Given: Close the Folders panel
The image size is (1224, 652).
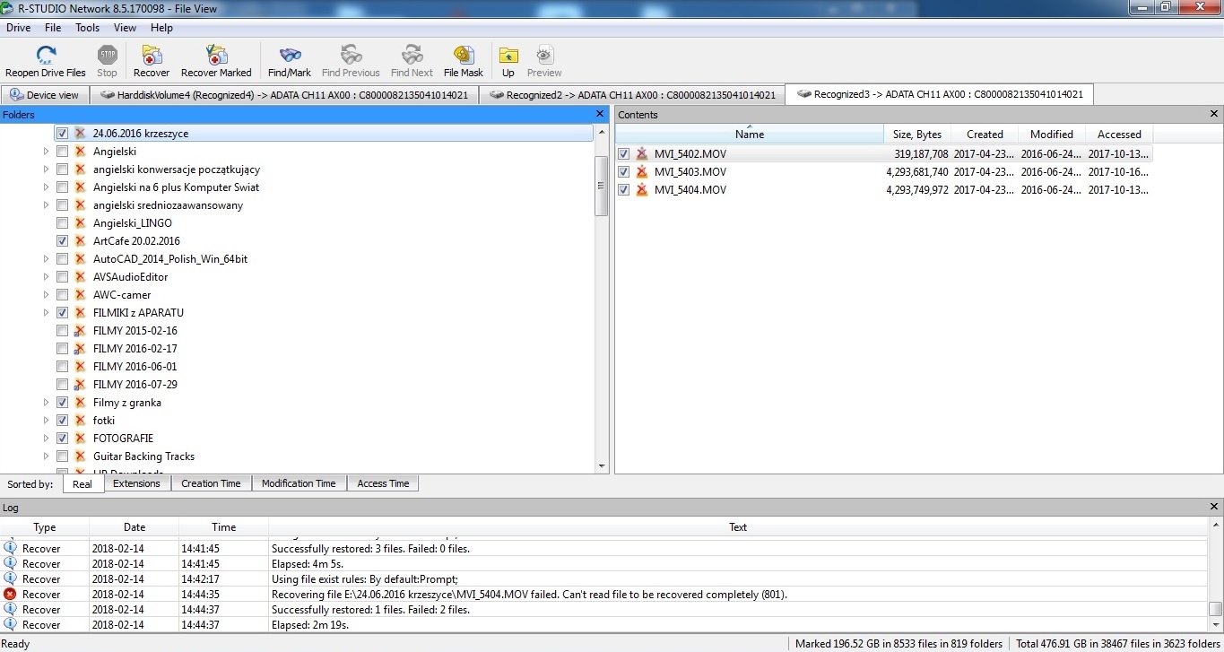Looking at the screenshot, I should point(600,114).
